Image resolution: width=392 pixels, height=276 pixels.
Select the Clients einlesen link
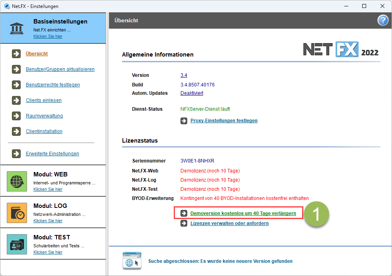[43, 100]
